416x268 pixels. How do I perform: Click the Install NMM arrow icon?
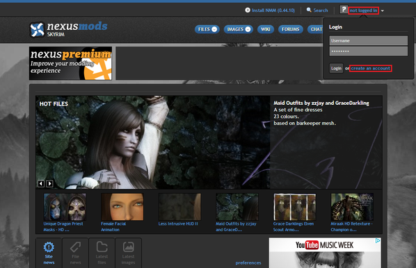[248, 10]
